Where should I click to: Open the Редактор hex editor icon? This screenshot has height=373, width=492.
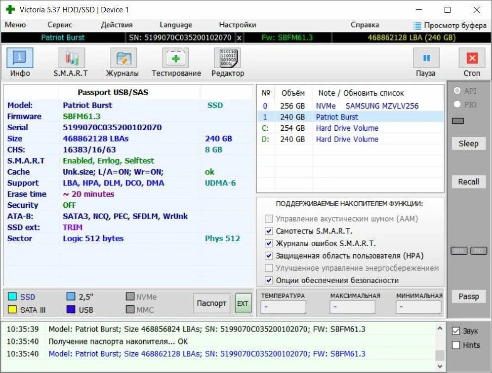click(228, 58)
